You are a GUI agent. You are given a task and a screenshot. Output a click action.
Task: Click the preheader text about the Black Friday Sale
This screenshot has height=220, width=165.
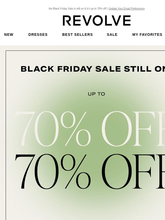(78, 9)
